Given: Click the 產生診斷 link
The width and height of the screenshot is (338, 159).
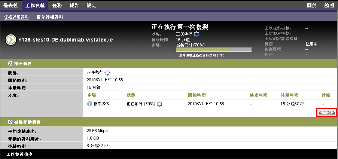Looking at the screenshot, I should (327, 113).
